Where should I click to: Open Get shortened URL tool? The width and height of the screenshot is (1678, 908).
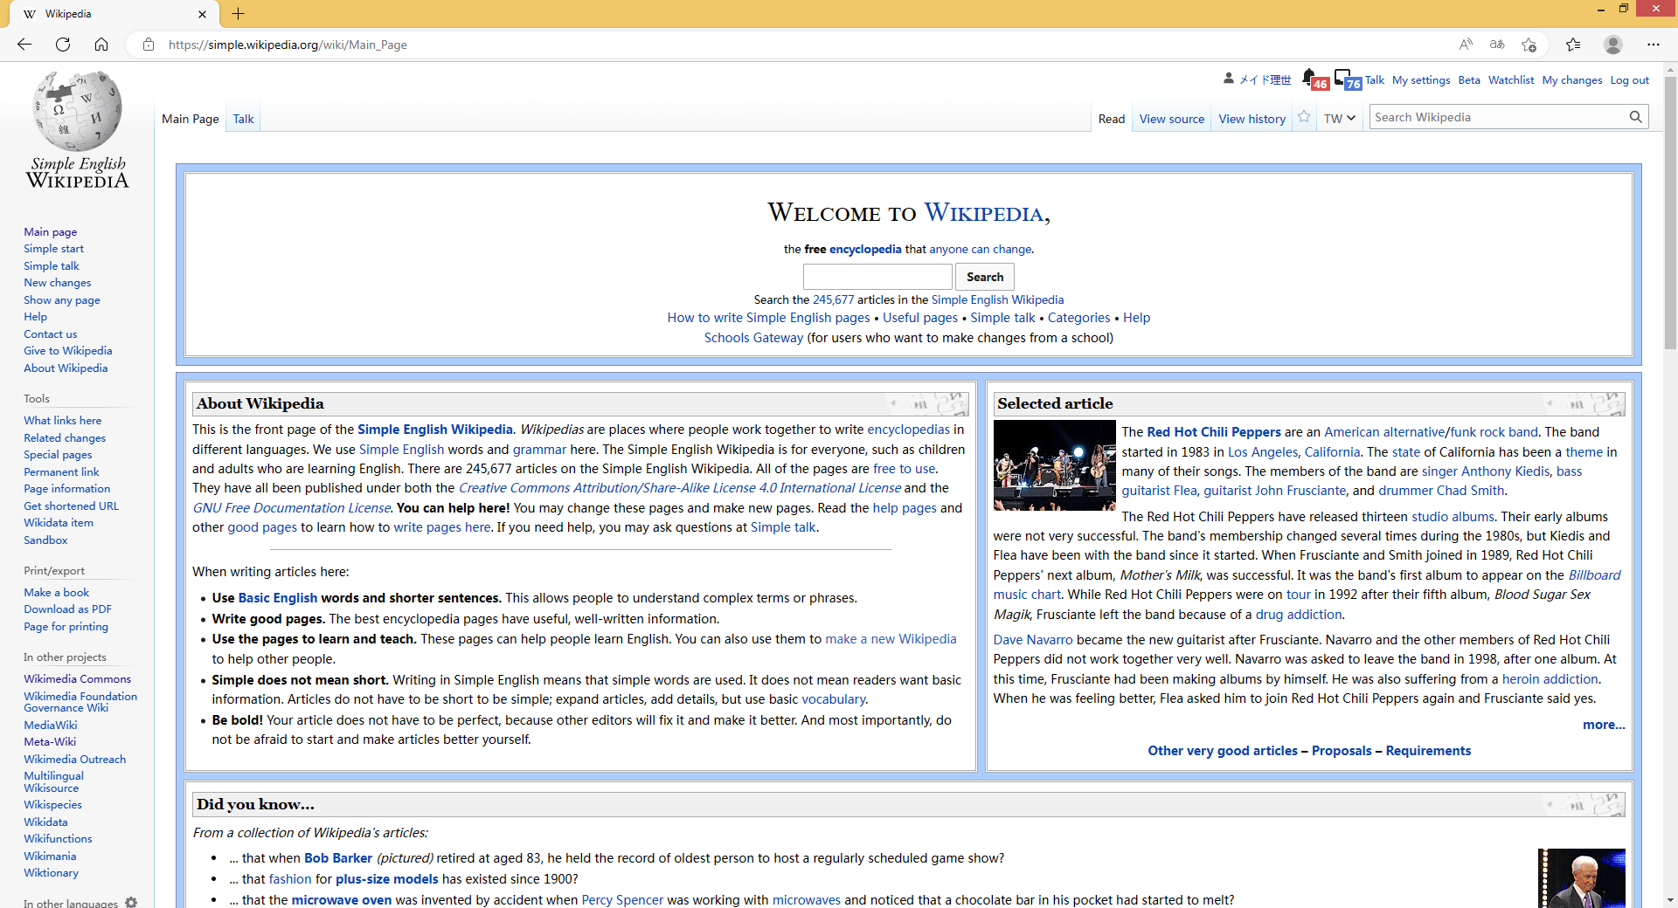click(x=72, y=506)
